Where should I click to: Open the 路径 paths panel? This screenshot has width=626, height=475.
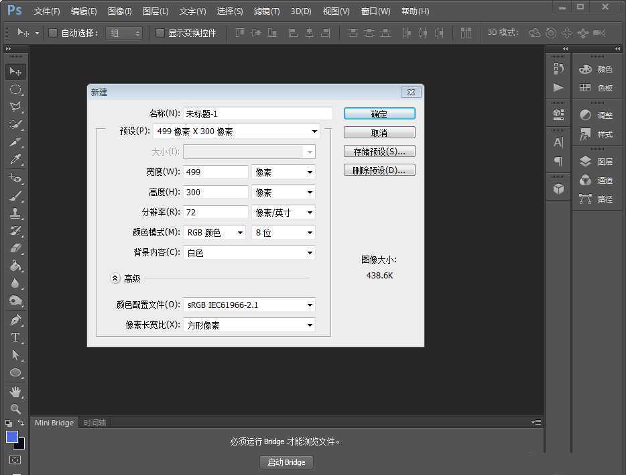(602, 199)
